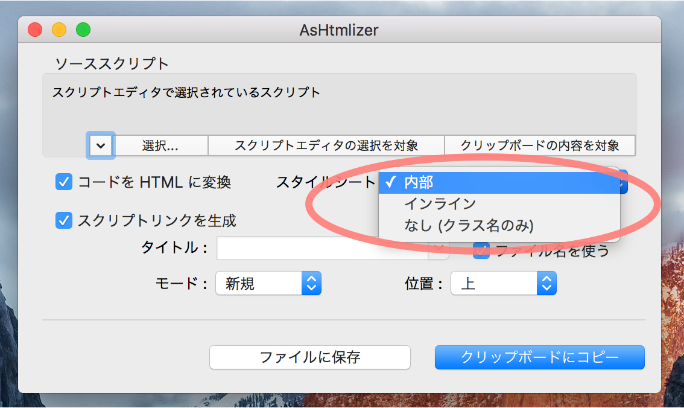Open the モード dropdown showing 新規
Viewport: 684px width, 408px height.
click(268, 283)
